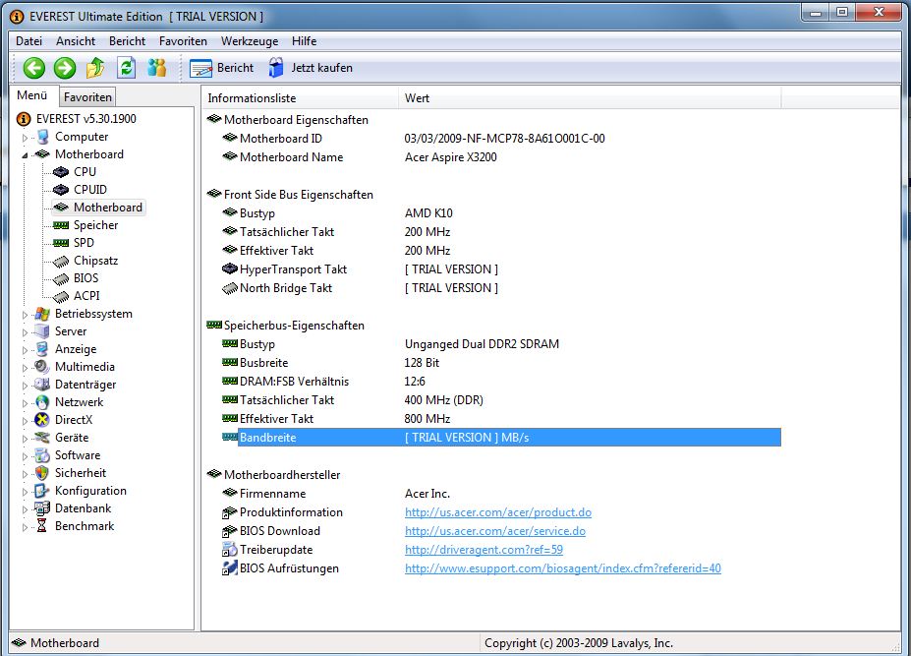
Task: Select the Firmenname row label
Action: pyautogui.click(x=272, y=494)
